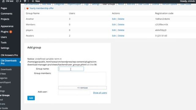Select registration code 51j2513i1d0
The height and width of the screenshot is (110, 196).
pos(161,36)
